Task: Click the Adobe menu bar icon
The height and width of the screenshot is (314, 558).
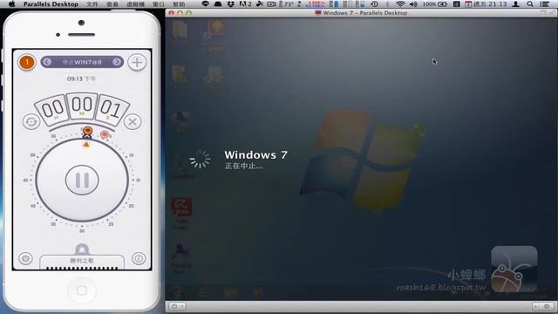Action: click(x=245, y=4)
